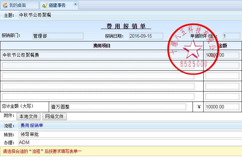242x164 pixels.
Task: Click the fourth row amount field
Action: (x=222, y=86)
